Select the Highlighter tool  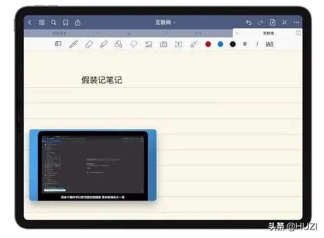104,44
